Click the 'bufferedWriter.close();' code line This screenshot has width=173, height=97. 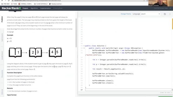tap(103, 83)
